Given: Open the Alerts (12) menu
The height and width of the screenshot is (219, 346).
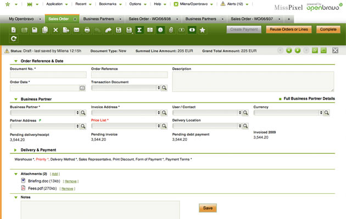Looking at the screenshot, I should point(235,4).
